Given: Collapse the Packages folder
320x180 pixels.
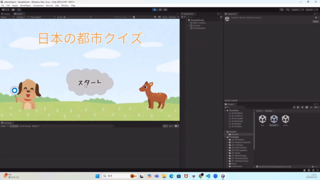Looking at the screenshot, I should point(225,137).
